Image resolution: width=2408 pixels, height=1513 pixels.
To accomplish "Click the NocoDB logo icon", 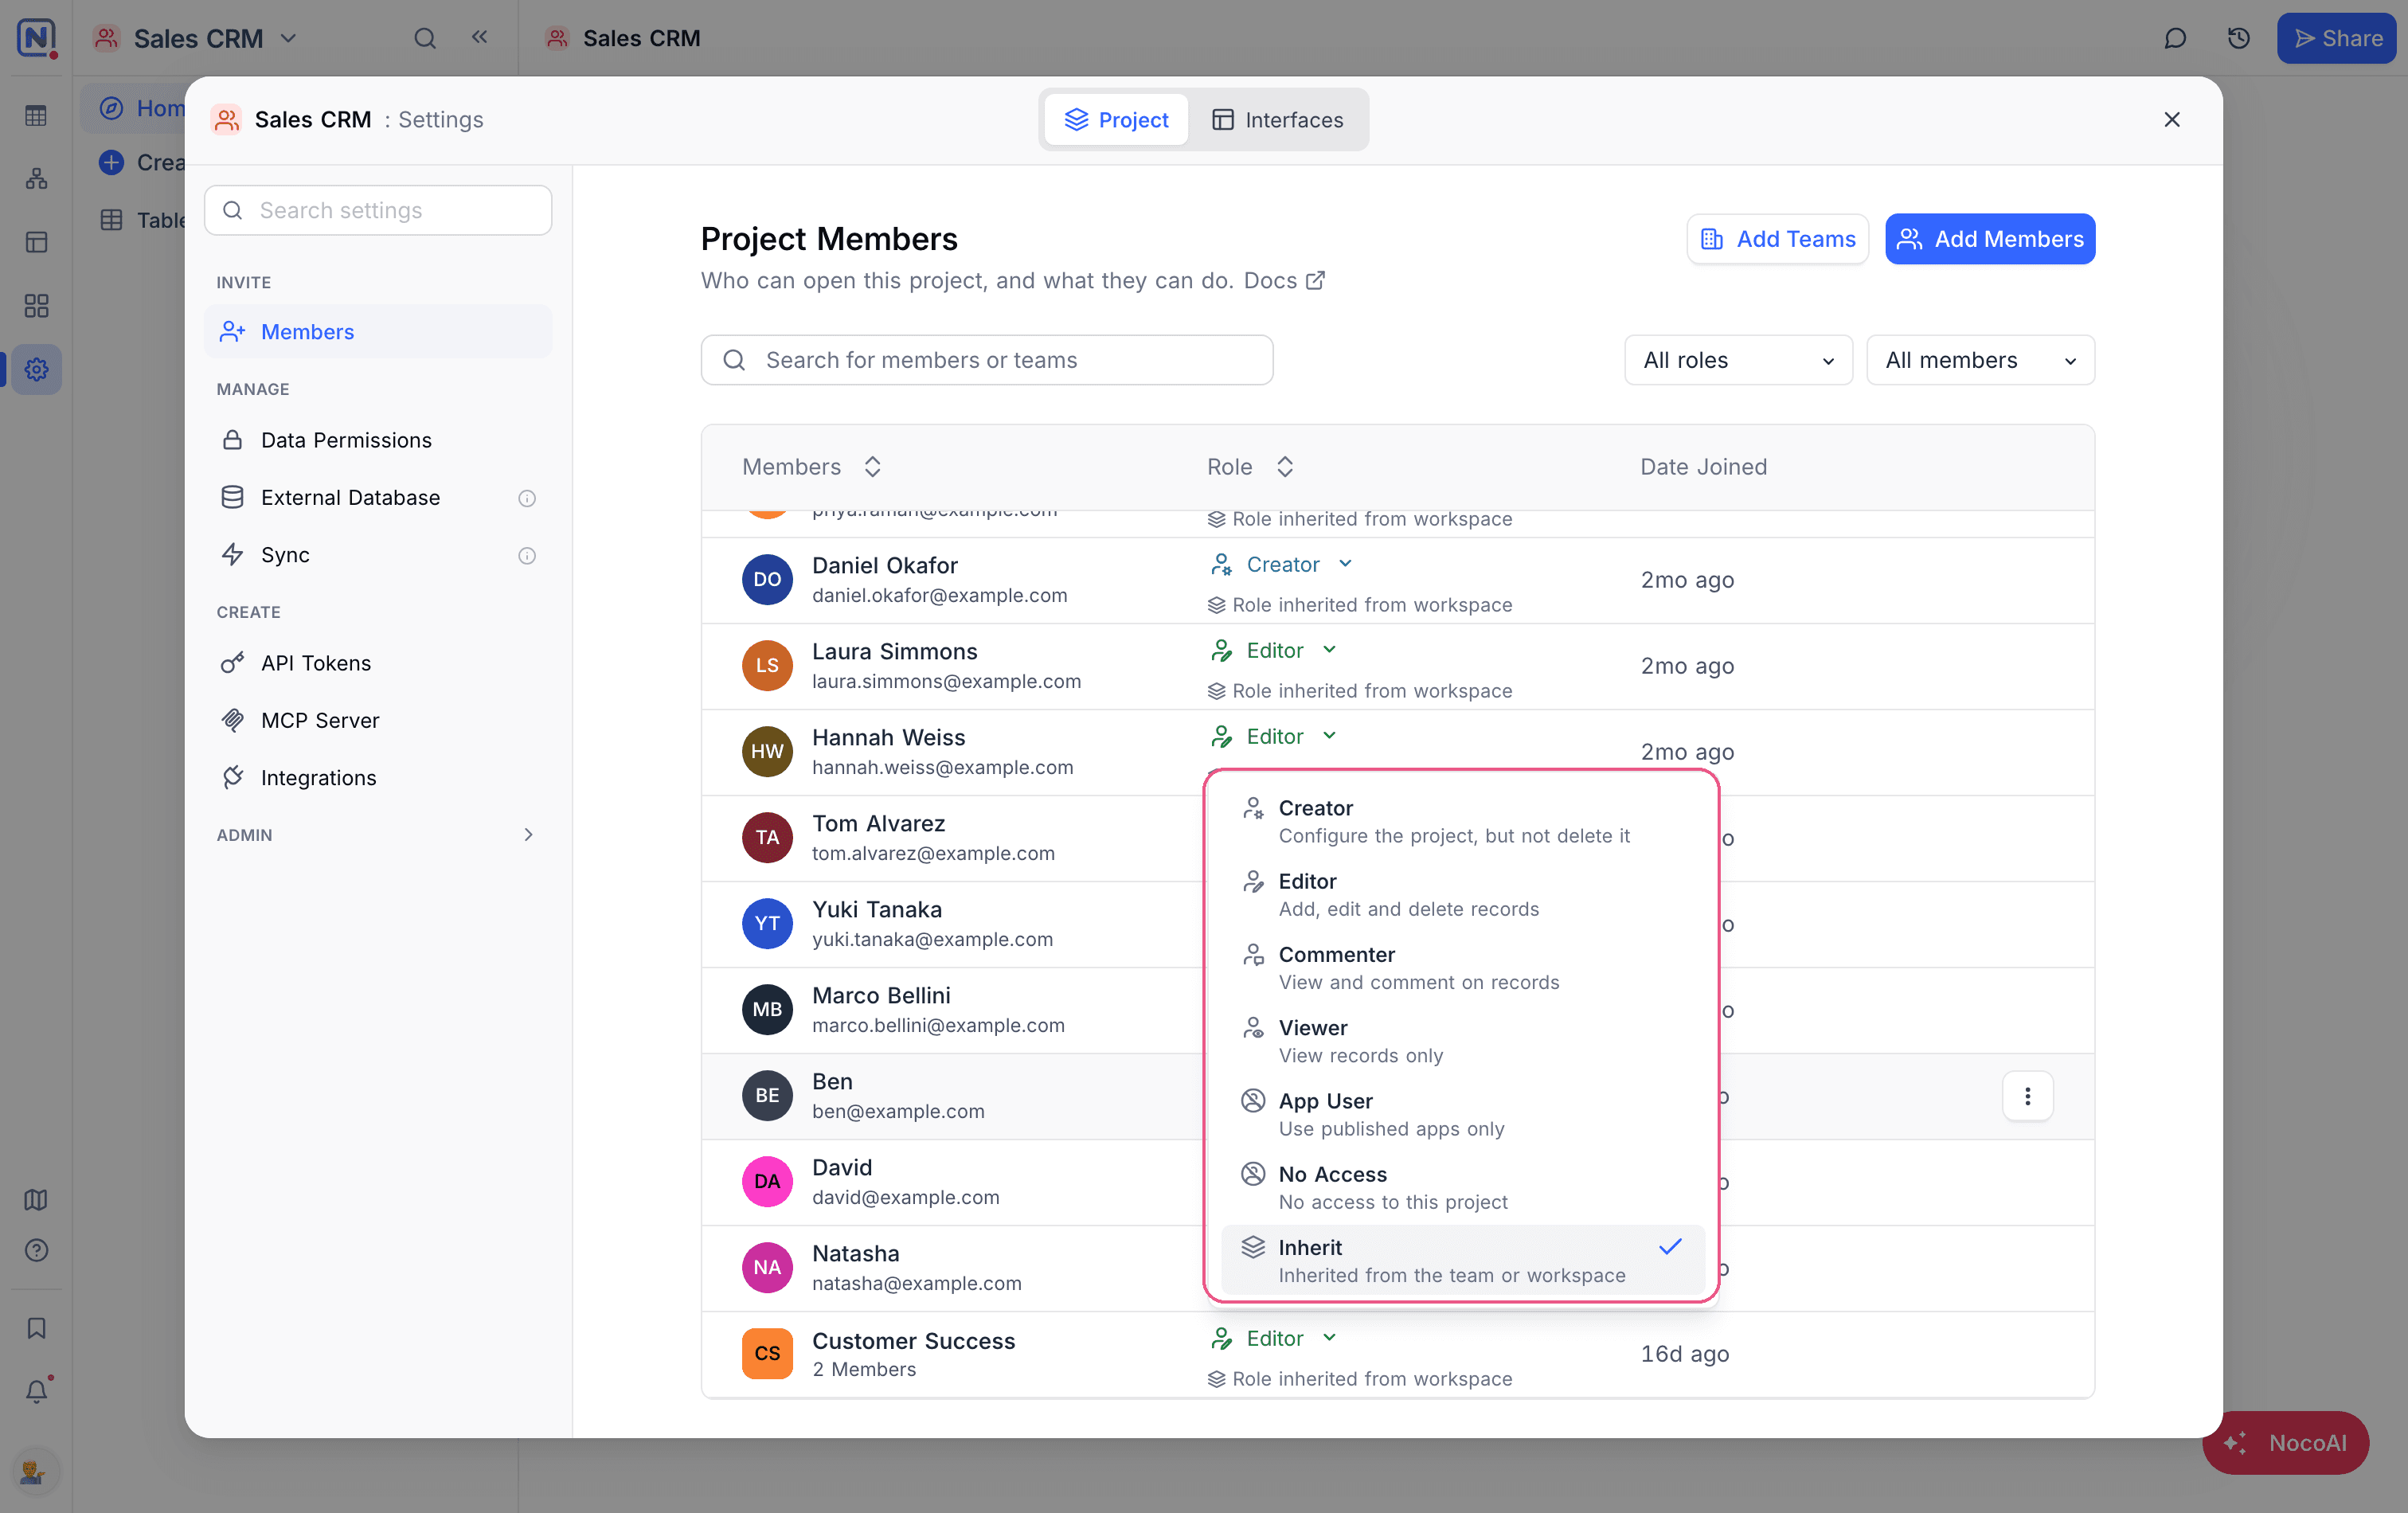I will 36,37.
